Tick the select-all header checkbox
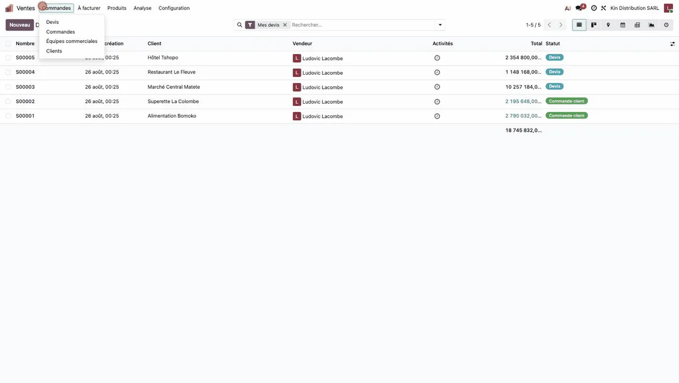 pyautogui.click(x=8, y=44)
